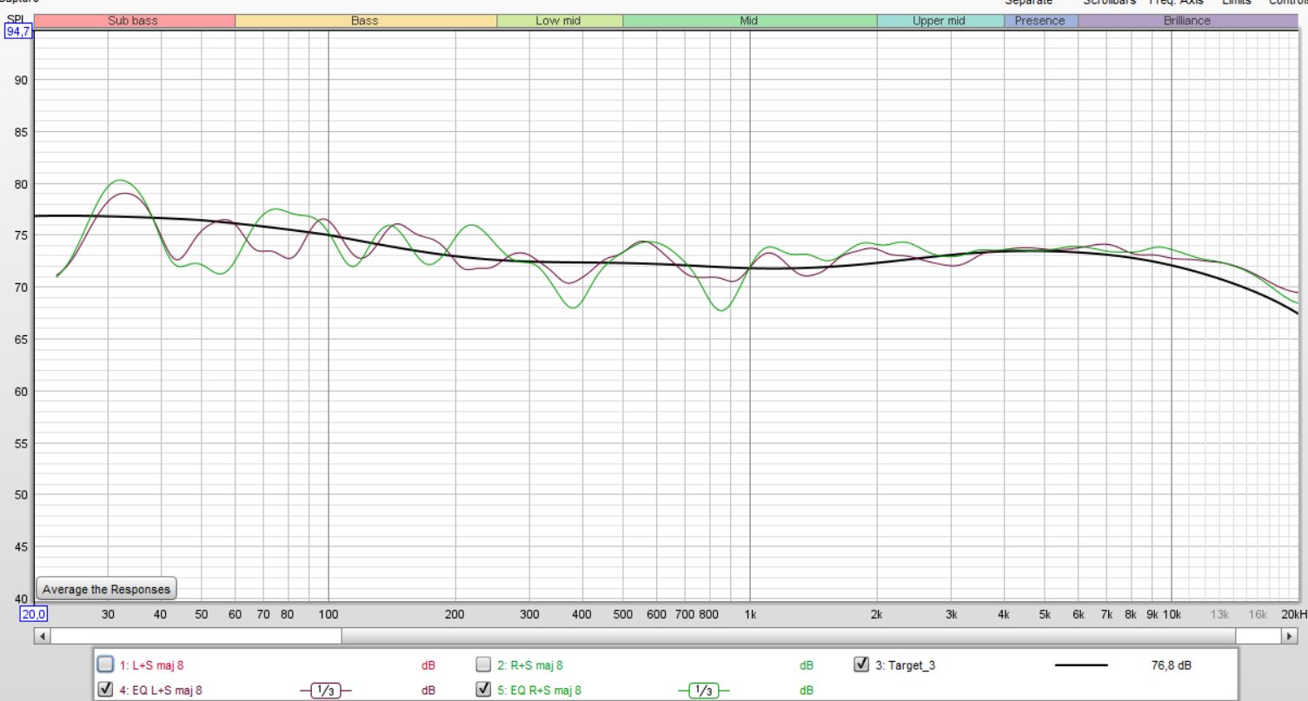Click the '2: R+S maj 8' legend label

click(x=531, y=666)
